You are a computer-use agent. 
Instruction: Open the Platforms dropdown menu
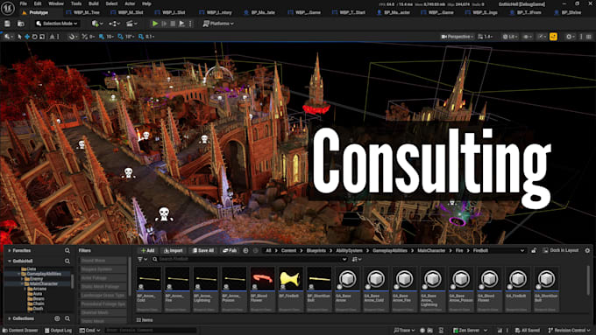click(218, 24)
